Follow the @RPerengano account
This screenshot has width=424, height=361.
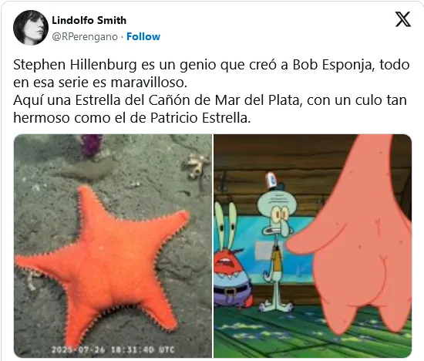143,36
